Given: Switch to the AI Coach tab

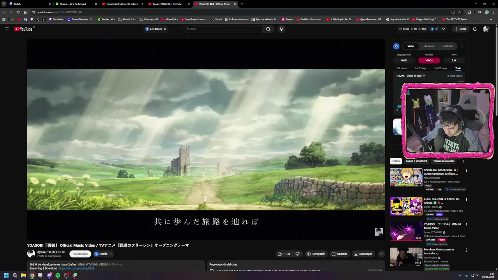Looking at the screenshot, I should pyautogui.click(x=448, y=46).
